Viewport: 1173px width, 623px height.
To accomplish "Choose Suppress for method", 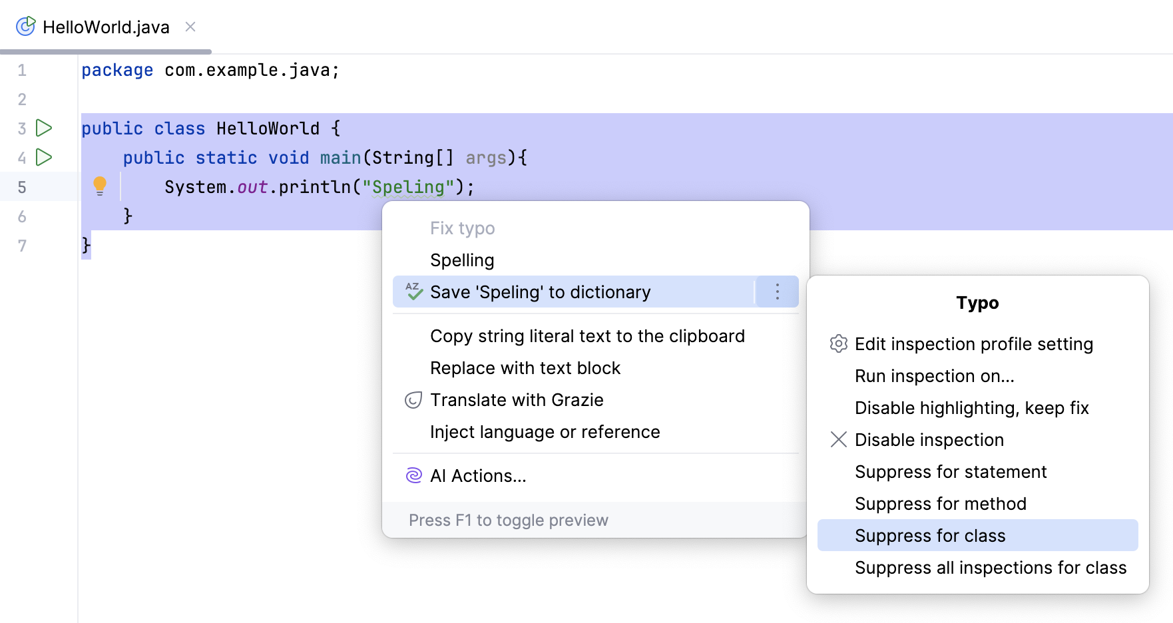I will click(x=941, y=504).
